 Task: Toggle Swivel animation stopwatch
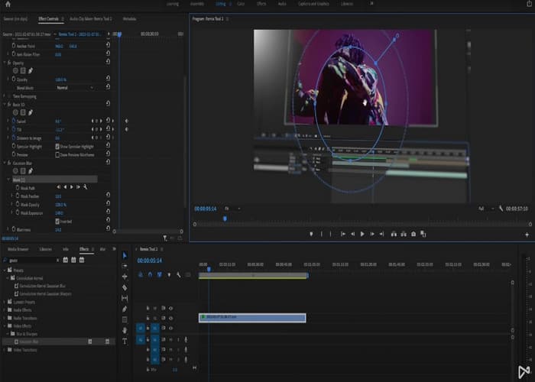pyautogui.click(x=14, y=121)
